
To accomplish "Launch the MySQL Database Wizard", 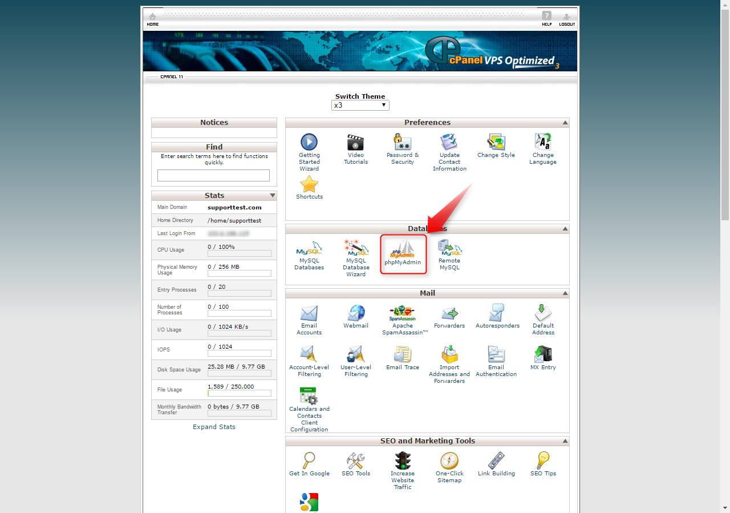I will pyautogui.click(x=356, y=254).
